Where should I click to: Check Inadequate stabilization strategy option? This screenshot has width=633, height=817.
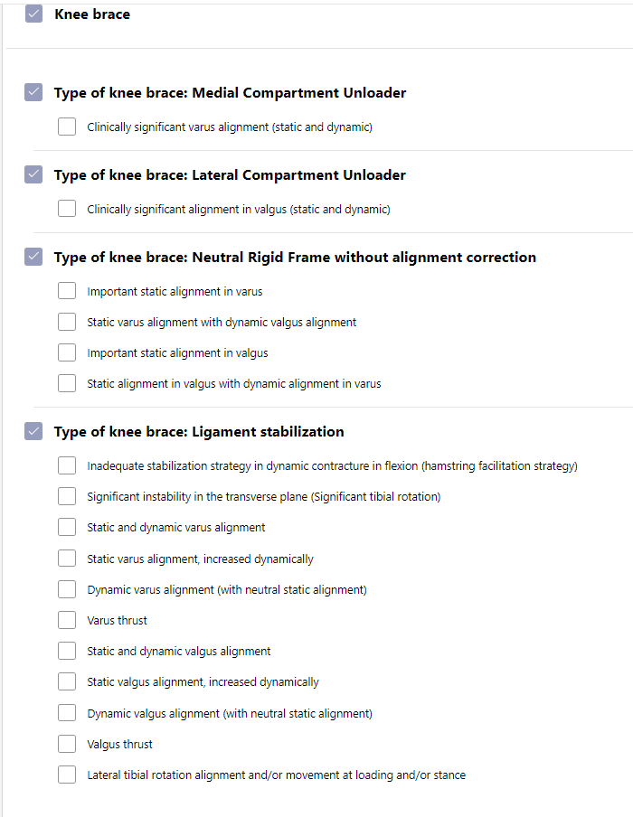coord(67,465)
